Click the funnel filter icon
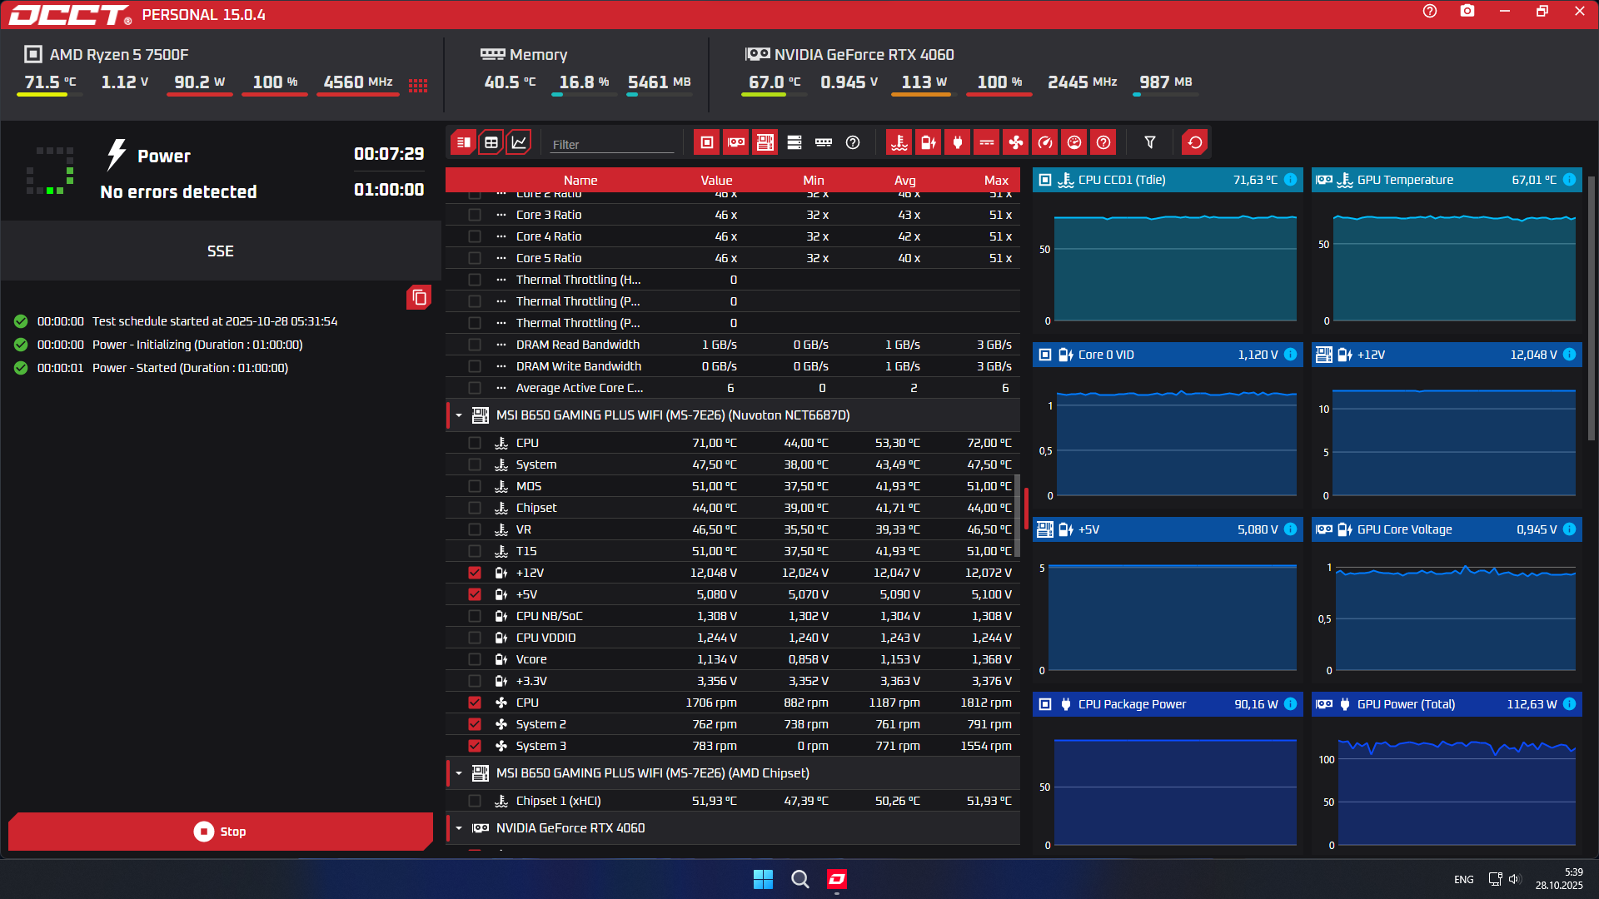 pos(1150,142)
